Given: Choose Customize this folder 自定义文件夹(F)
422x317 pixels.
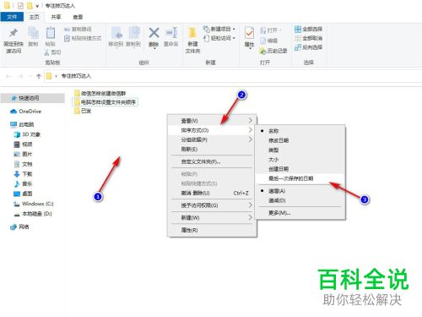Looking at the screenshot, I should click(x=212, y=161).
